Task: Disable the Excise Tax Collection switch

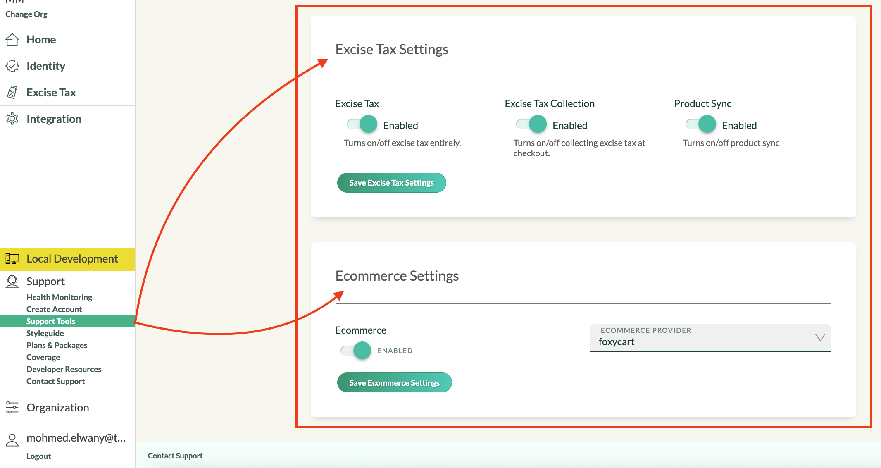Action: pos(532,124)
